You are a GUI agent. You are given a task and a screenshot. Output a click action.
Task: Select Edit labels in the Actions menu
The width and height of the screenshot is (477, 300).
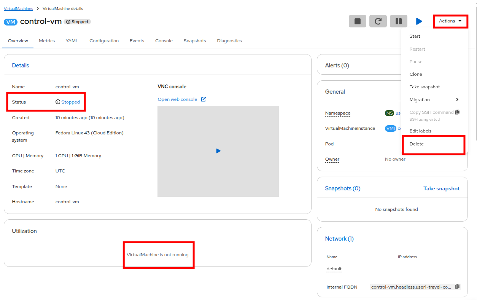pyautogui.click(x=420, y=131)
